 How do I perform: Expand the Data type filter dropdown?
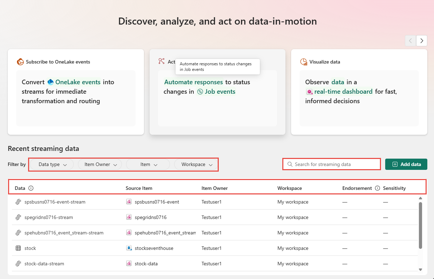52,164
